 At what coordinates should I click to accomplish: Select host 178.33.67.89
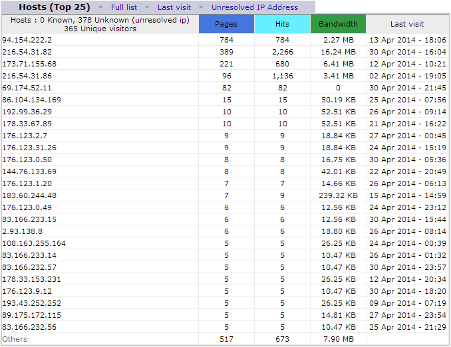point(27,124)
